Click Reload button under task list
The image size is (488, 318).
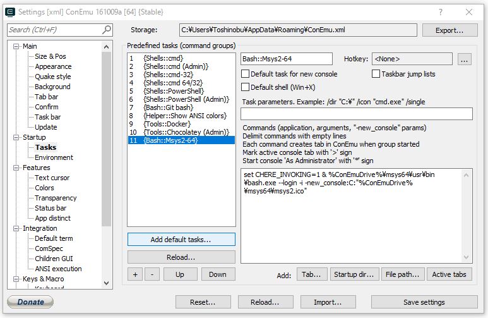click(x=181, y=257)
